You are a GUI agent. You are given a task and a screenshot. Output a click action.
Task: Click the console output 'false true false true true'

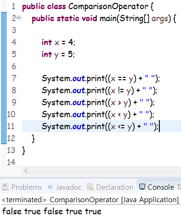(52, 211)
